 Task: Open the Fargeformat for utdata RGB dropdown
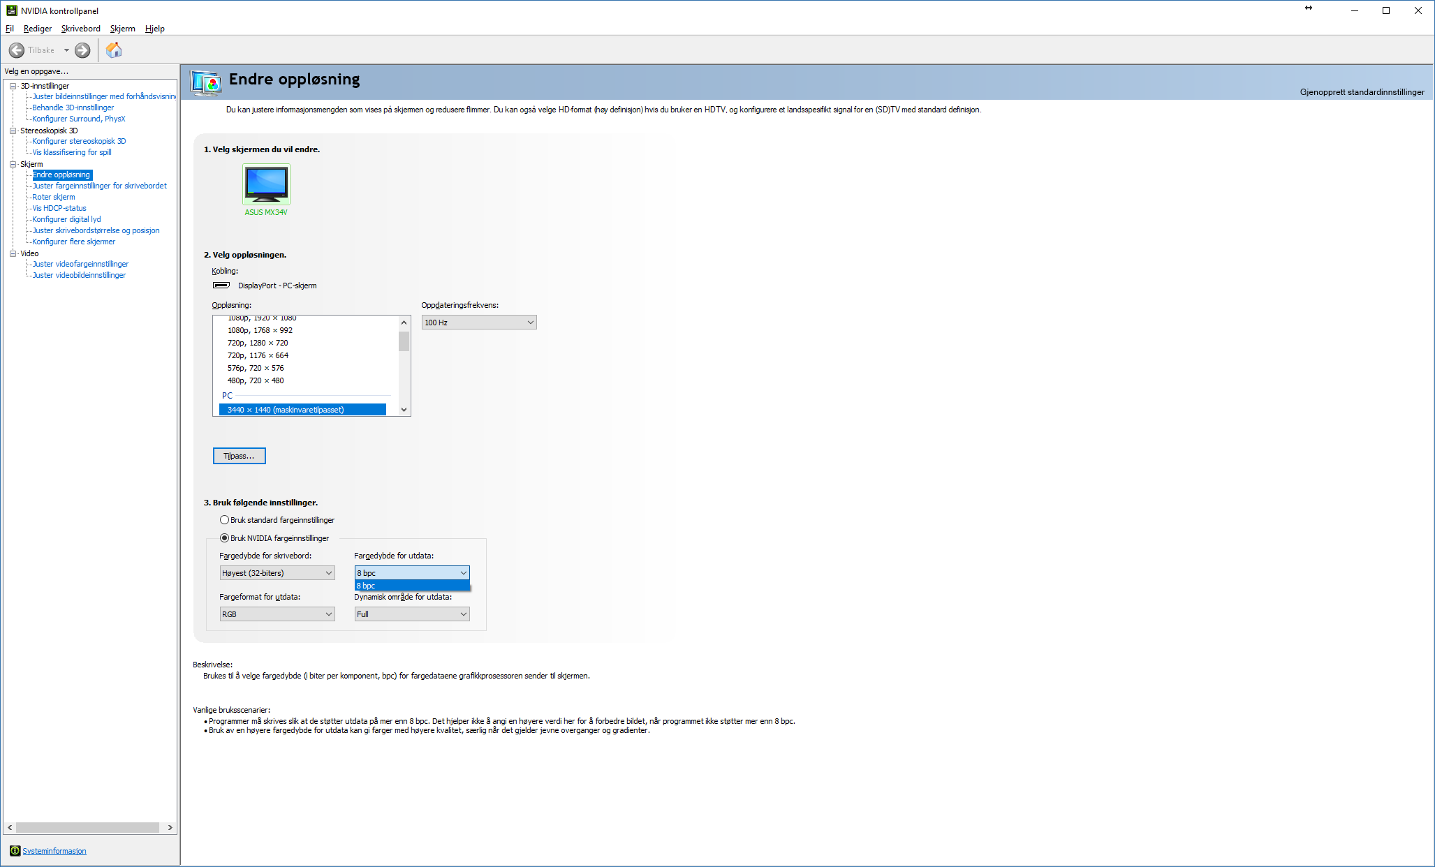277,614
